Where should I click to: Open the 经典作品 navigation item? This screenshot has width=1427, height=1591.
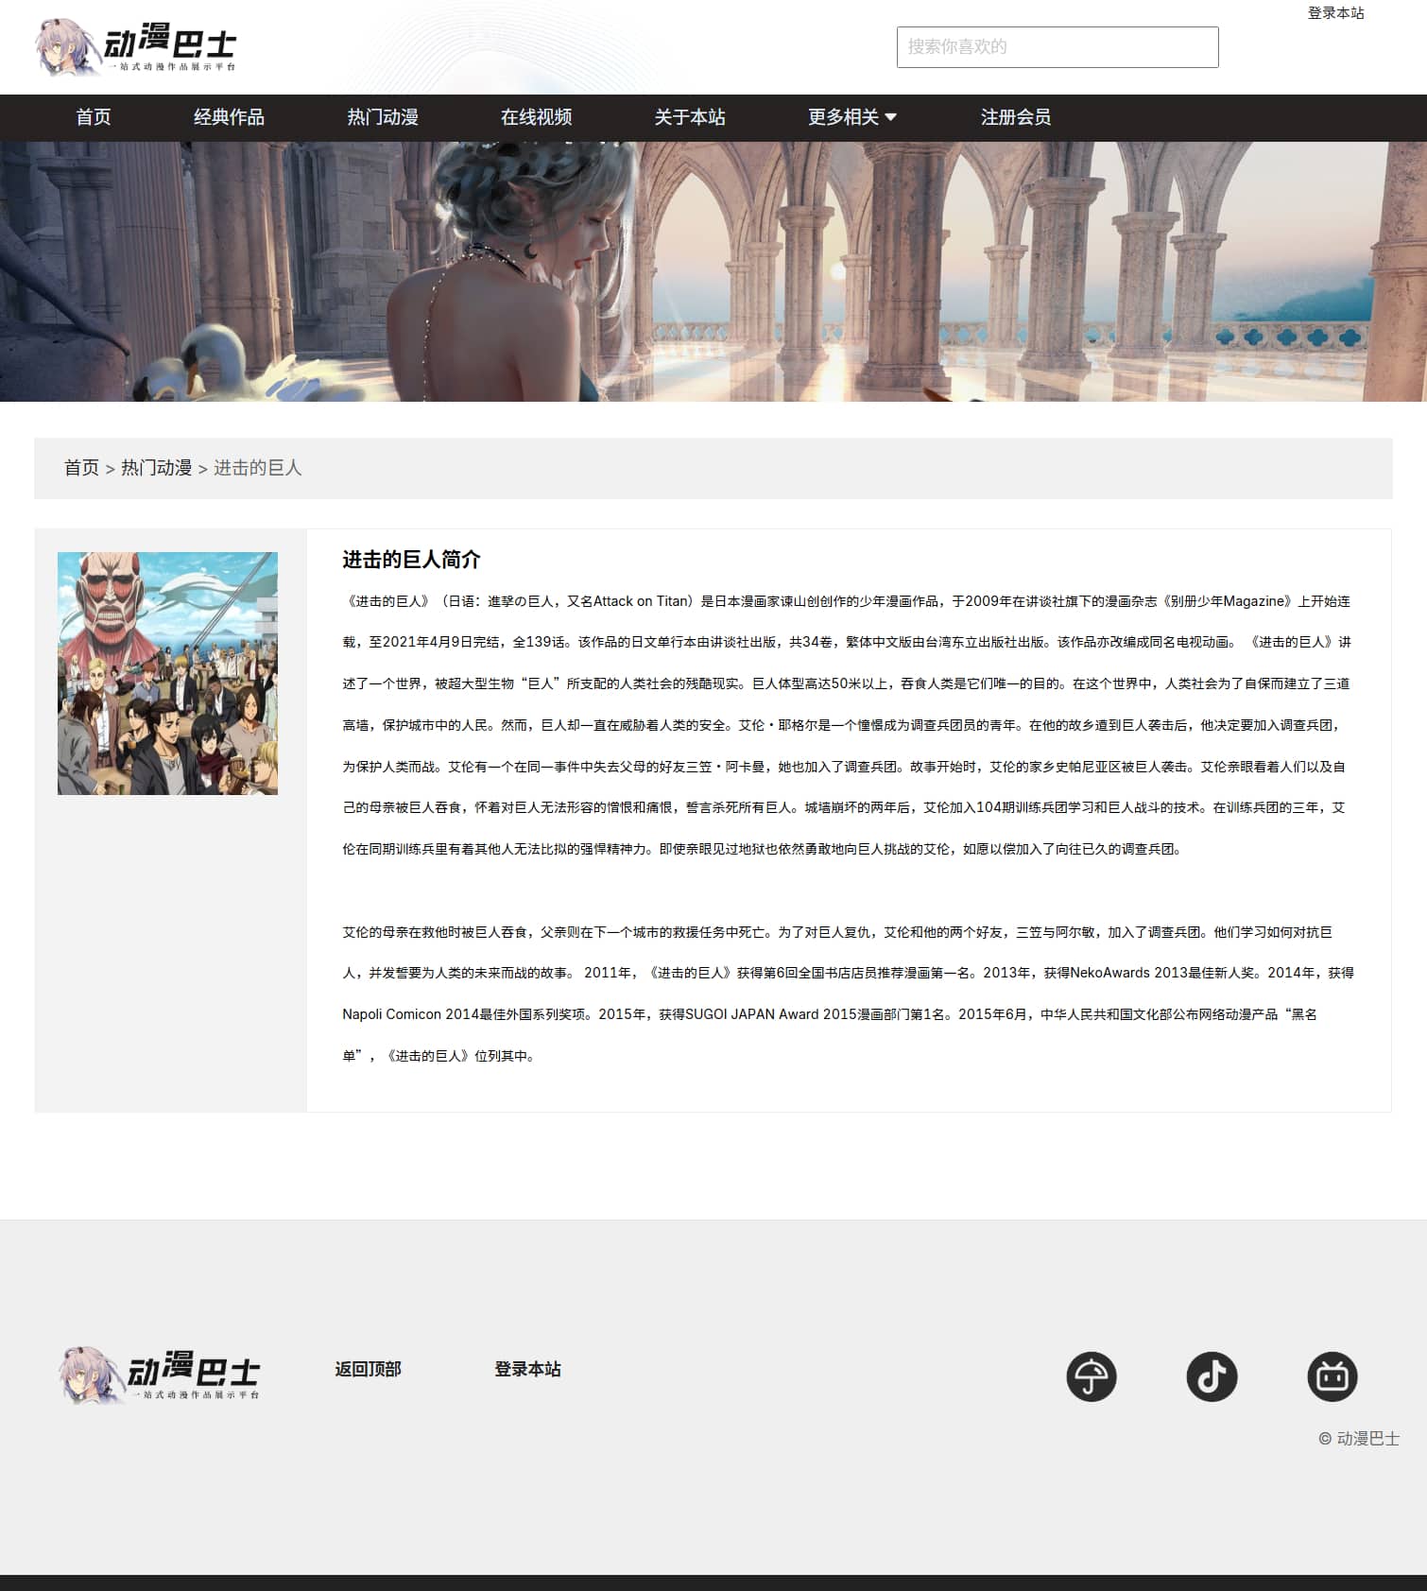229,117
